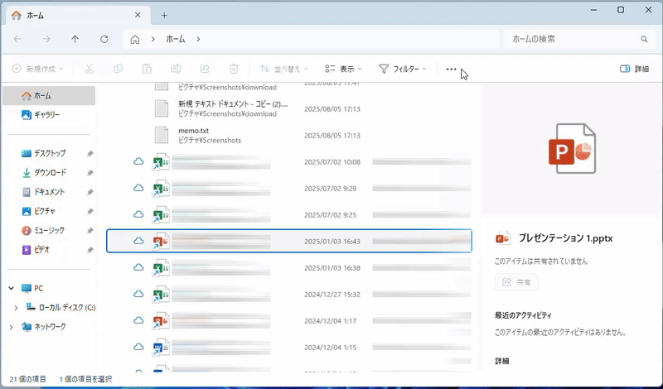Click the PowerPoint icon in 2025/01/03 16:43 row
The image size is (663, 389).
click(x=161, y=241)
